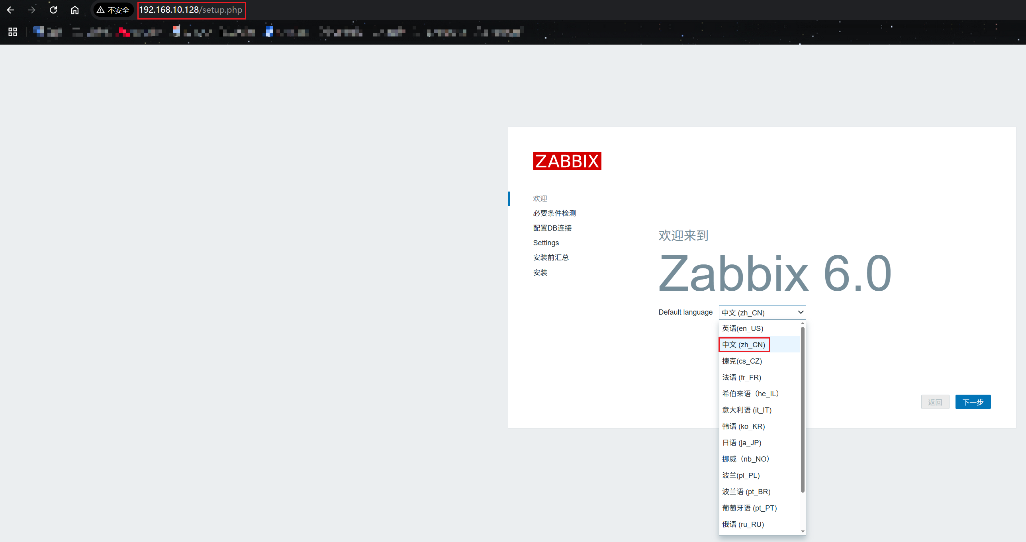Choose 法语 (fr_FR) from the language list
Image resolution: width=1026 pixels, height=542 pixels.
point(759,378)
